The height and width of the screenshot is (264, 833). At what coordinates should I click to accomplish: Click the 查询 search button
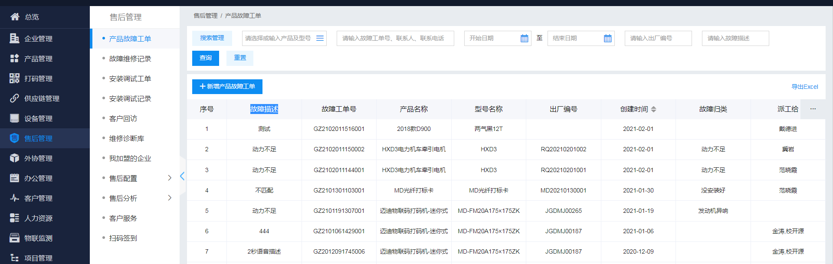[205, 58]
